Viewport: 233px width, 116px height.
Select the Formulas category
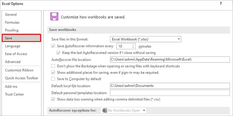coord(12,22)
